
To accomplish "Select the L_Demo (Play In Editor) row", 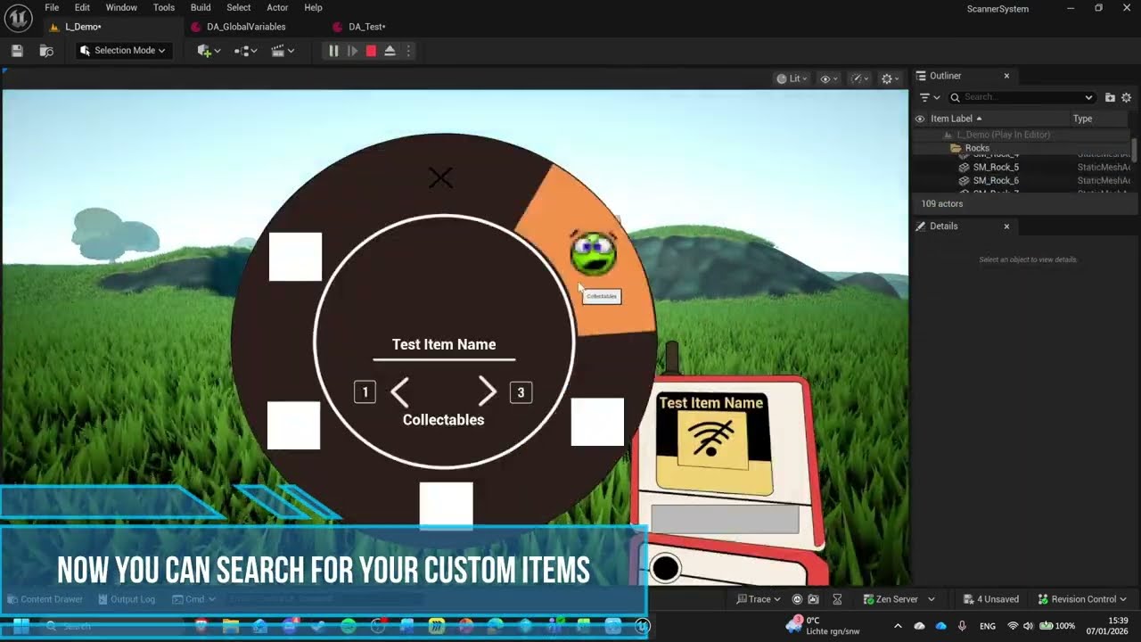I will [x=1003, y=135].
